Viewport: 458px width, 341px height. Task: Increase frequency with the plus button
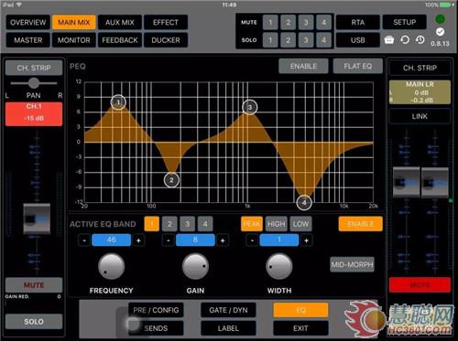coord(138,240)
